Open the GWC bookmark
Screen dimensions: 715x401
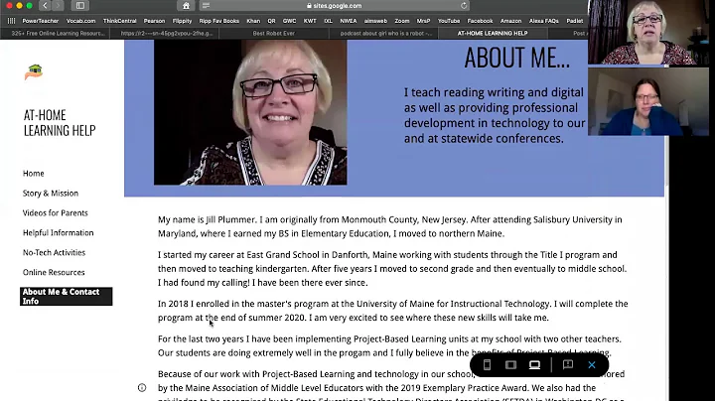[x=289, y=21]
